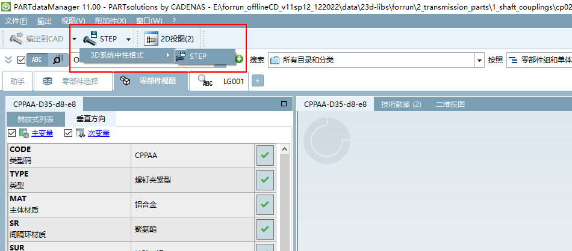Click the scrollbar up arrow in variable table
This screenshot has height=251, width=572.
point(285,149)
